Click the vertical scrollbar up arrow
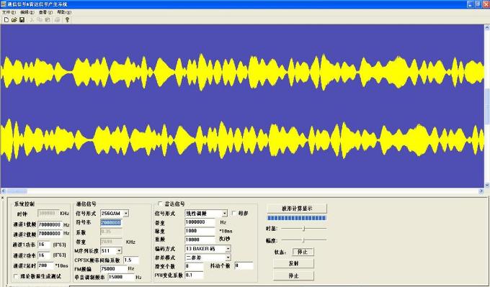This screenshot has width=490, height=287. point(487,27)
